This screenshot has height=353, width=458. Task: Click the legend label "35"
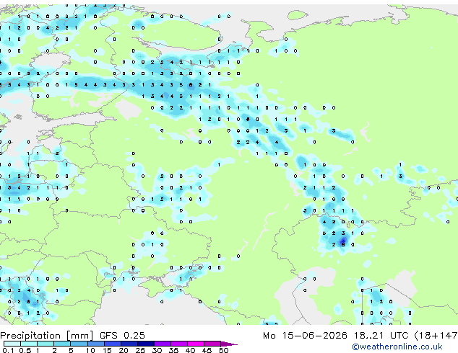point(173,350)
